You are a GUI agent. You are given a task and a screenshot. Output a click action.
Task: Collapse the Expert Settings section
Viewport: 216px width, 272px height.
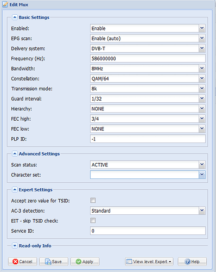click(x=15, y=190)
